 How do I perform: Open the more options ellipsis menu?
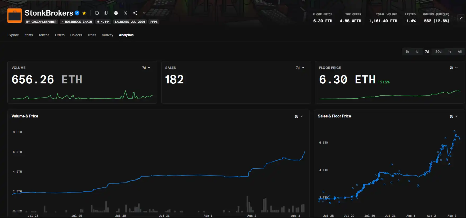[x=145, y=13]
